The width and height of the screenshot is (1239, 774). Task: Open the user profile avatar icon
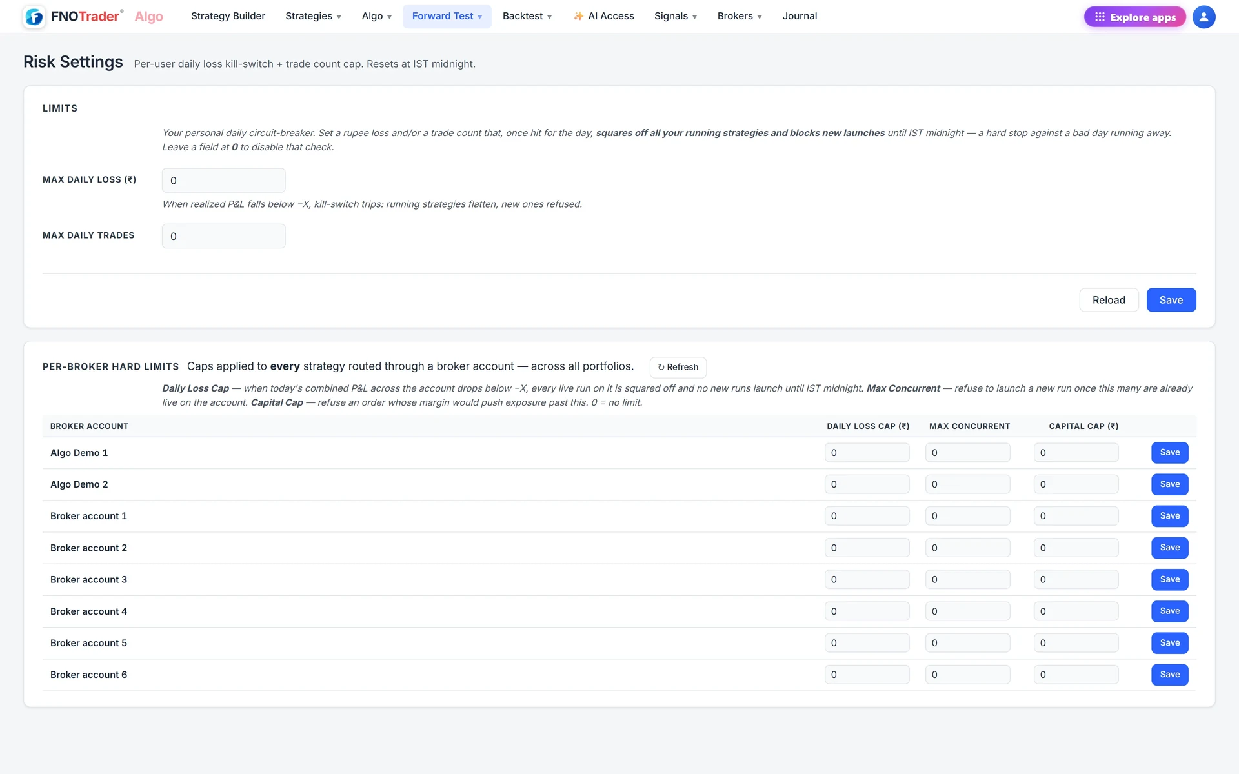pyautogui.click(x=1204, y=17)
